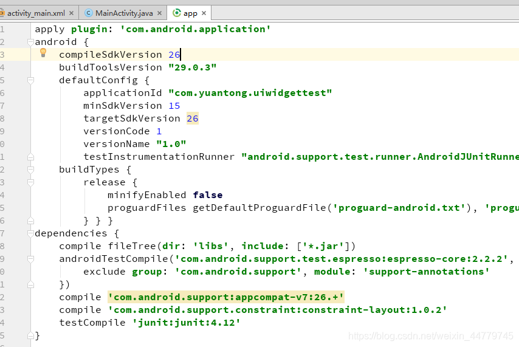Close the activity_main.xml tab

(71, 13)
